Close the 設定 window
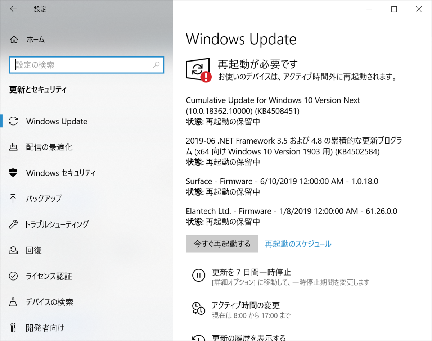 click(419, 9)
